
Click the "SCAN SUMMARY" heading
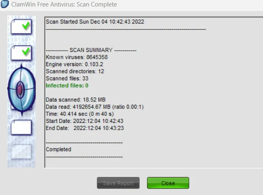[91, 50]
